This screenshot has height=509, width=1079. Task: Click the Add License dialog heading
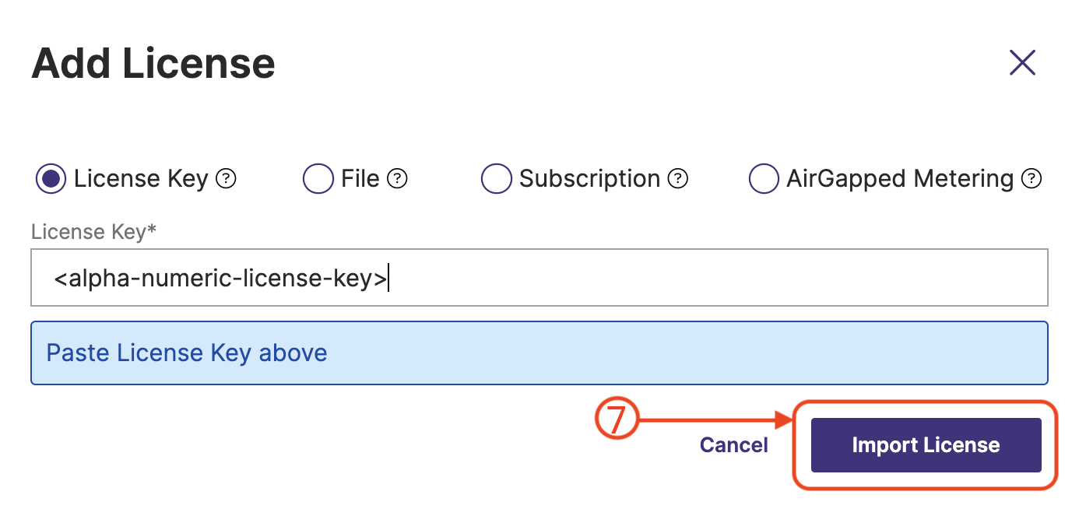click(153, 64)
